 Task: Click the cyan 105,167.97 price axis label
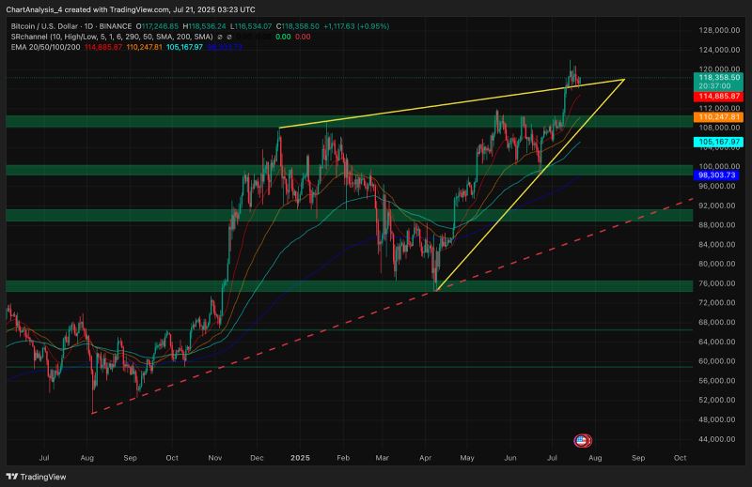[718, 142]
